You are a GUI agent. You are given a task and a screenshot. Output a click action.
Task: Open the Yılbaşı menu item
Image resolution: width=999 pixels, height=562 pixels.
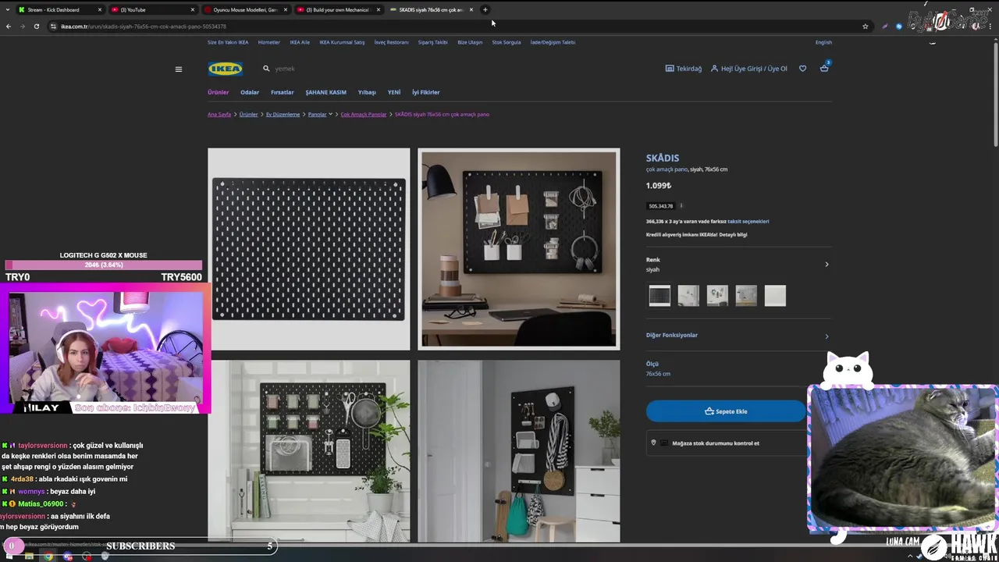367,92
